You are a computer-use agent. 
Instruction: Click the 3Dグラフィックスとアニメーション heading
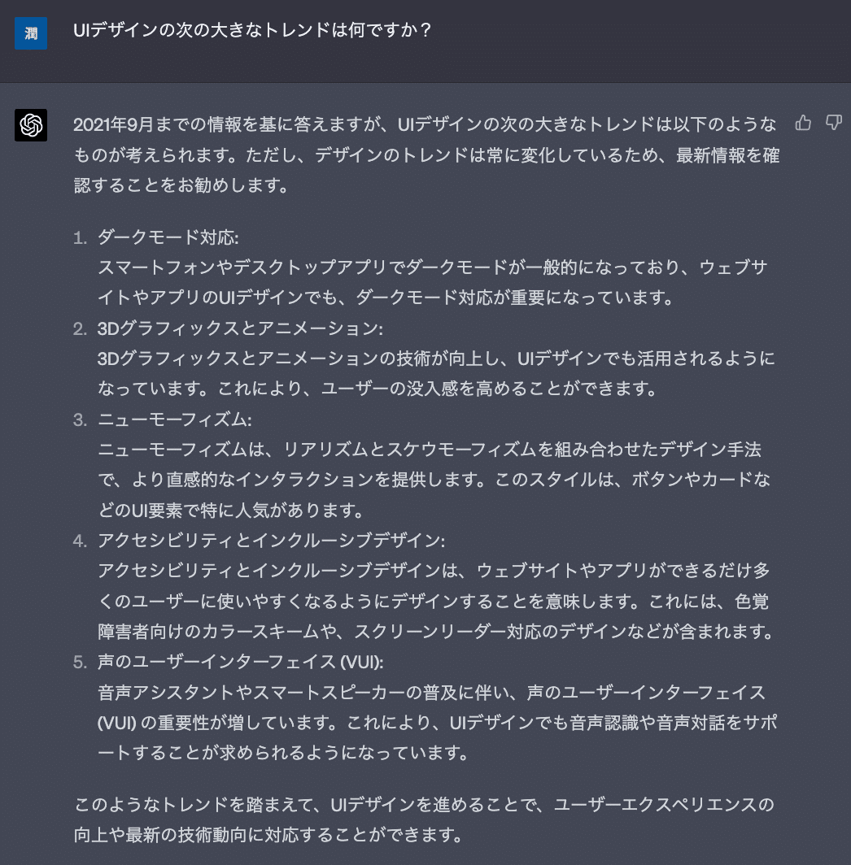(x=240, y=328)
